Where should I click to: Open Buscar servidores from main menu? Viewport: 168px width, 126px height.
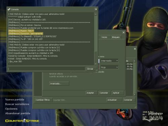(17, 104)
